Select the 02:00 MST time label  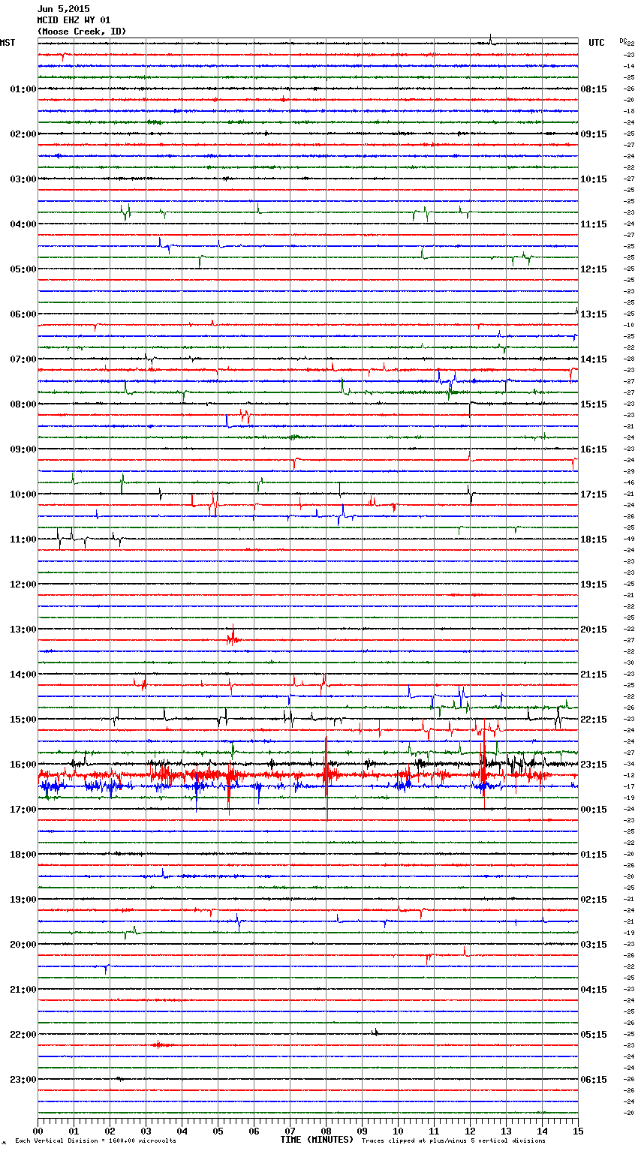[x=23, y=134]
